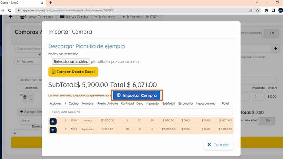
Task: Expand the Informes dropdown
Action: pyautogui.click(x=105, y=17)
